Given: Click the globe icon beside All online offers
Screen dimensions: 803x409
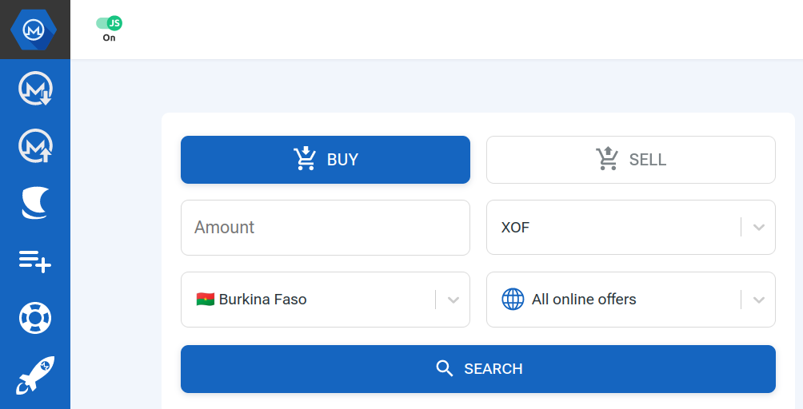Looking at the screenshot, I should coord(513,300).
